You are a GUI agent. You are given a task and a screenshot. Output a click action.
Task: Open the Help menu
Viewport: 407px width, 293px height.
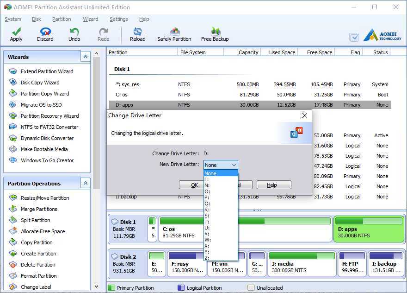click(x=144, y=19)
